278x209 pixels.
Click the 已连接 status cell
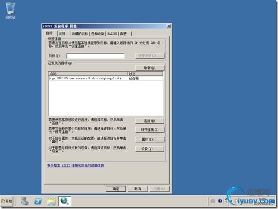pyautogui.click(x=134, y=78)
